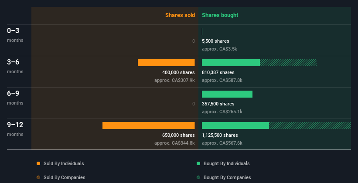Screen dimensions: 358x183
Task: Select the 3–6 months row label
Action: [15, 66]
